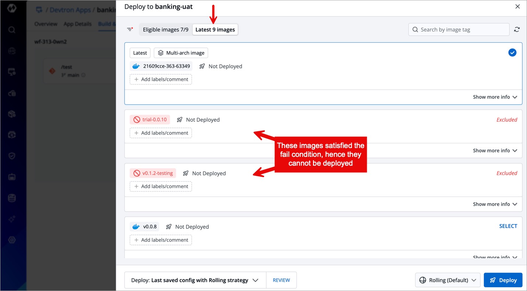
Task: Expand Show more info for v0.1.2-testing
Action: coord(495,204)
